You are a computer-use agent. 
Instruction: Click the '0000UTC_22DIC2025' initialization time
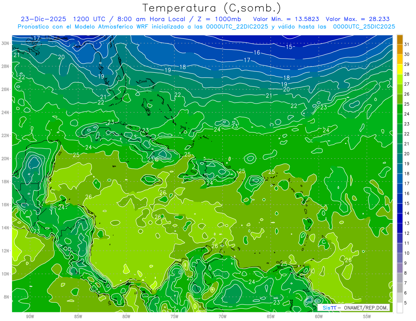237,27
